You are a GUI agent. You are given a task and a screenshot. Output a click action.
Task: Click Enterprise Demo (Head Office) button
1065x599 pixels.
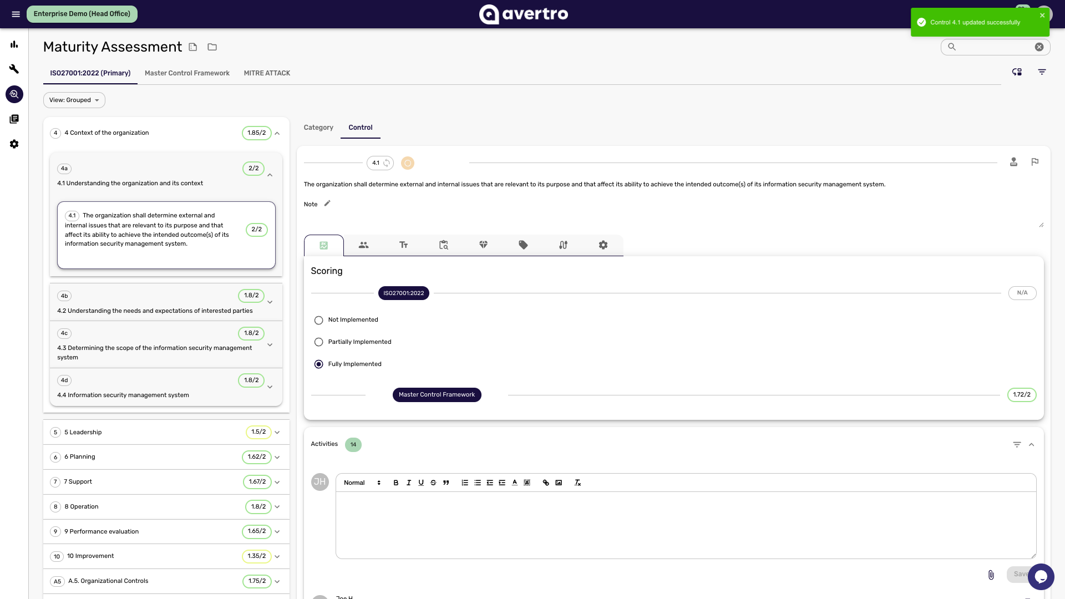click(82, 14)
